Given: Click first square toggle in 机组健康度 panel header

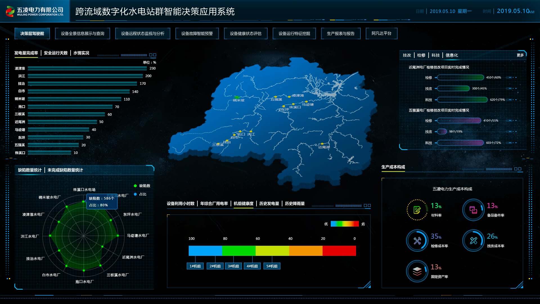Looking at the screenshot, I should [x=365, y=205].
